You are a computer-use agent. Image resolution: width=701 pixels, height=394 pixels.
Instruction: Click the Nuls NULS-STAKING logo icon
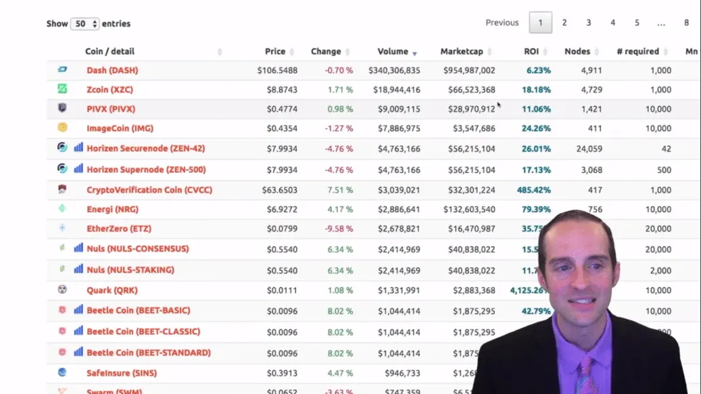tap(62, 269)
